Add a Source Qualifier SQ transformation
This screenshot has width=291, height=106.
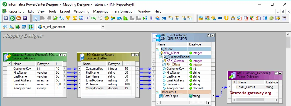tap(164, 18)
